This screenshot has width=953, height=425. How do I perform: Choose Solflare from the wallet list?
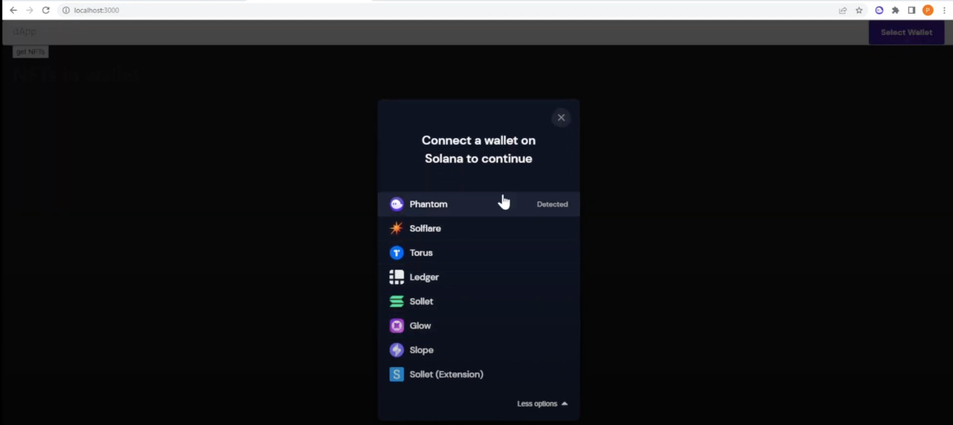478,228
